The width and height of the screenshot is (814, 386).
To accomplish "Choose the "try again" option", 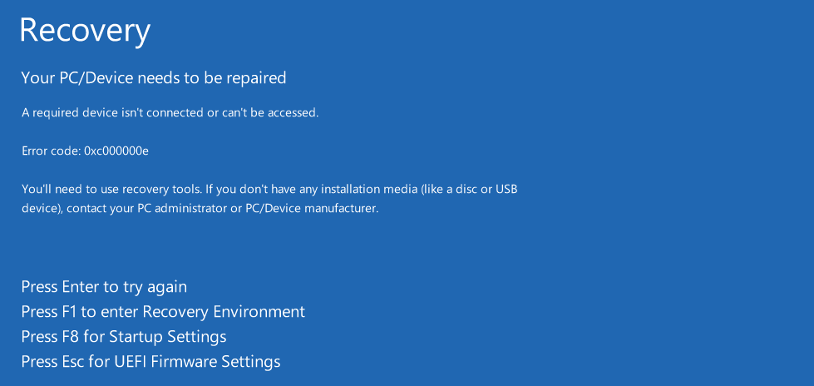I will point(104,287).
